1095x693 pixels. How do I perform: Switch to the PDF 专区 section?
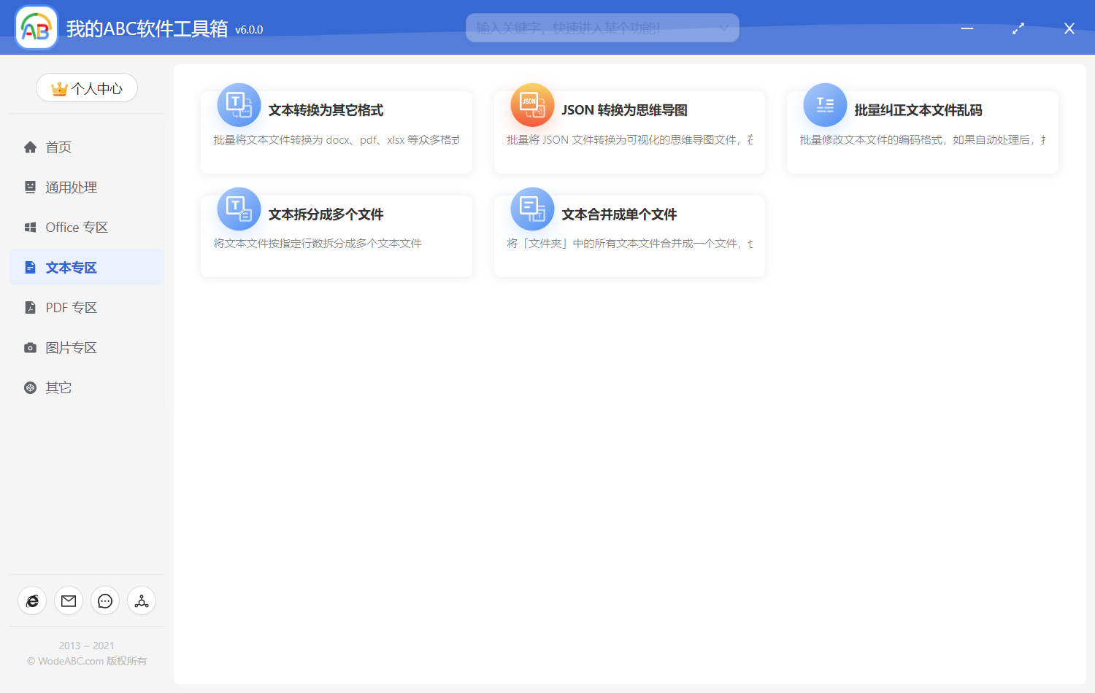pyautogui.click(x=71, y=307)
